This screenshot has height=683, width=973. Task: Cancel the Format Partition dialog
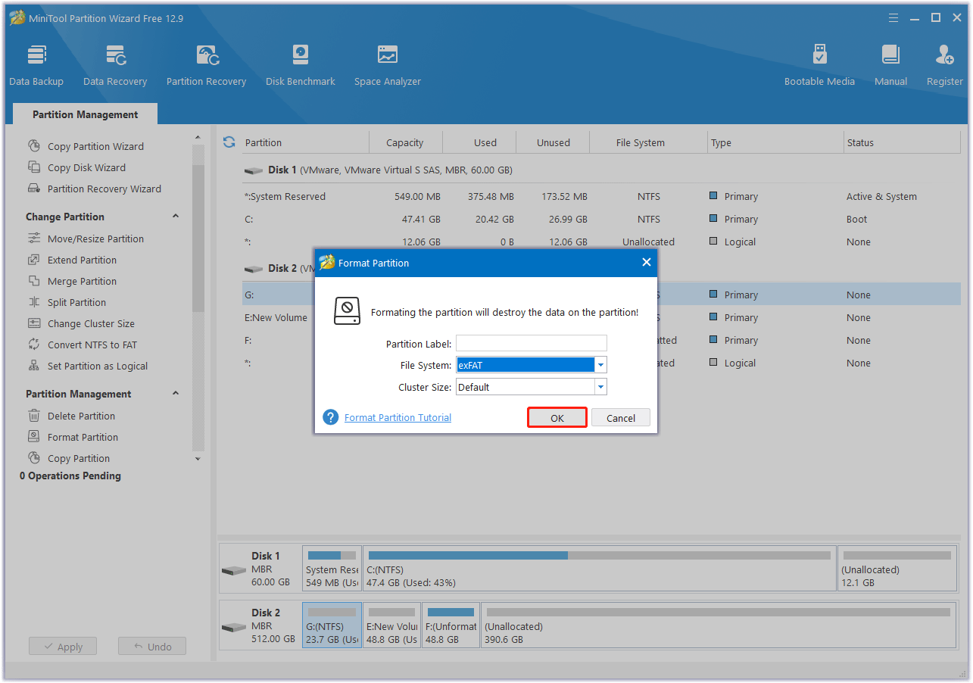coord(620,418)
